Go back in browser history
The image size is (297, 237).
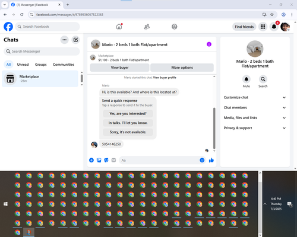point(5,15)
